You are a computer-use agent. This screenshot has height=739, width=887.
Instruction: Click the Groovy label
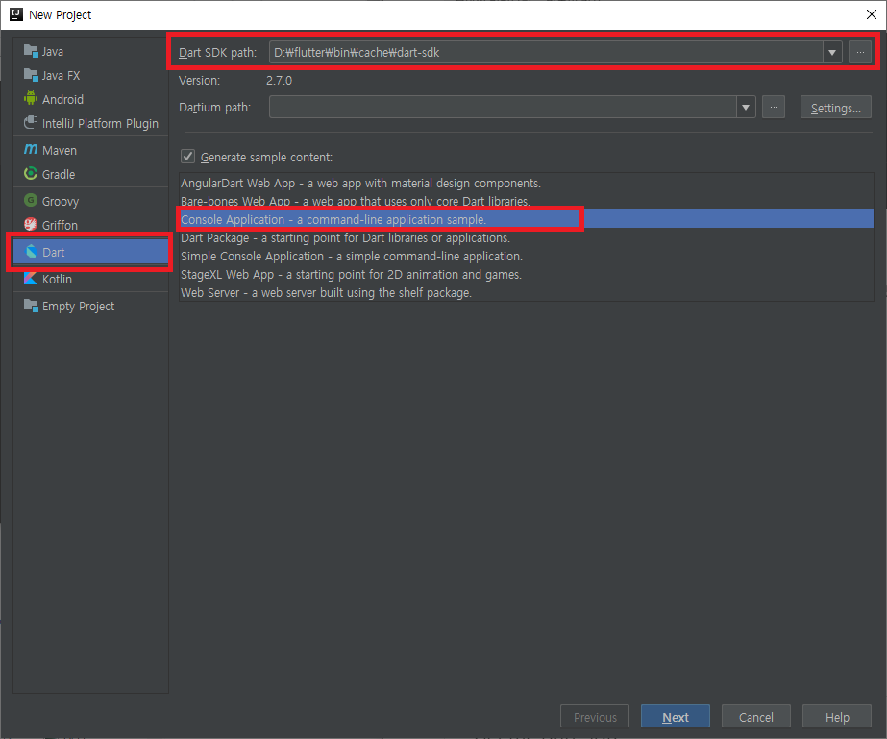click(60, 202)
